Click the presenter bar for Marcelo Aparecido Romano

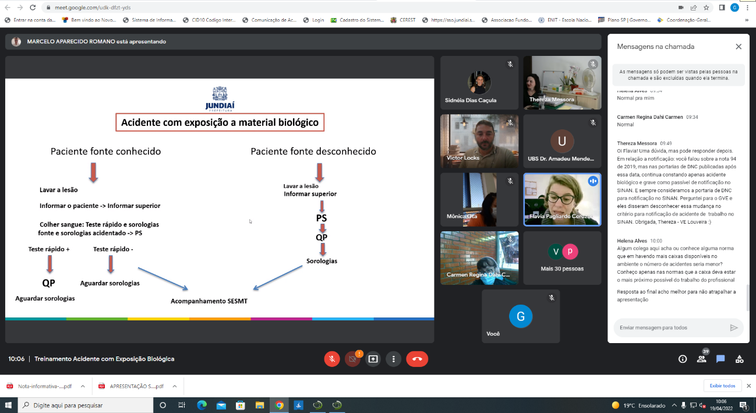click(303, 42)
